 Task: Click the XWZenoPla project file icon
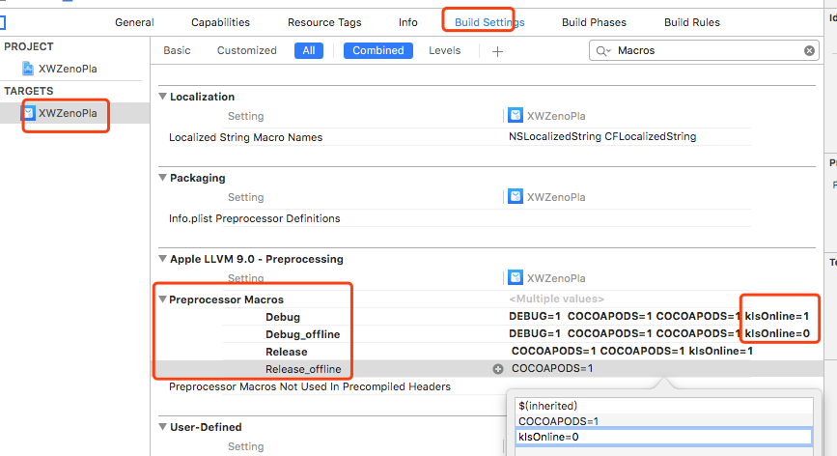coord(28,69)
